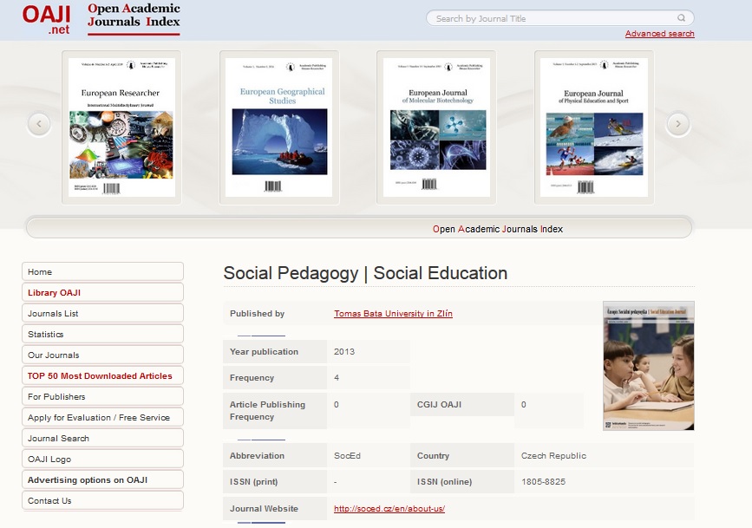Focus the Search by Journal Title field

(559, 18)
